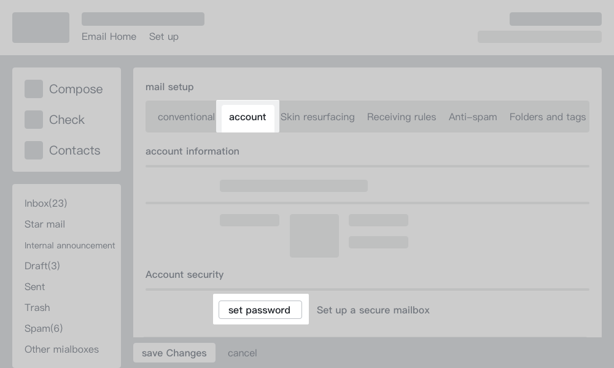The image size is (614, 368).
Task: Open the Folders and tags tab
Action: click(548, 117)
